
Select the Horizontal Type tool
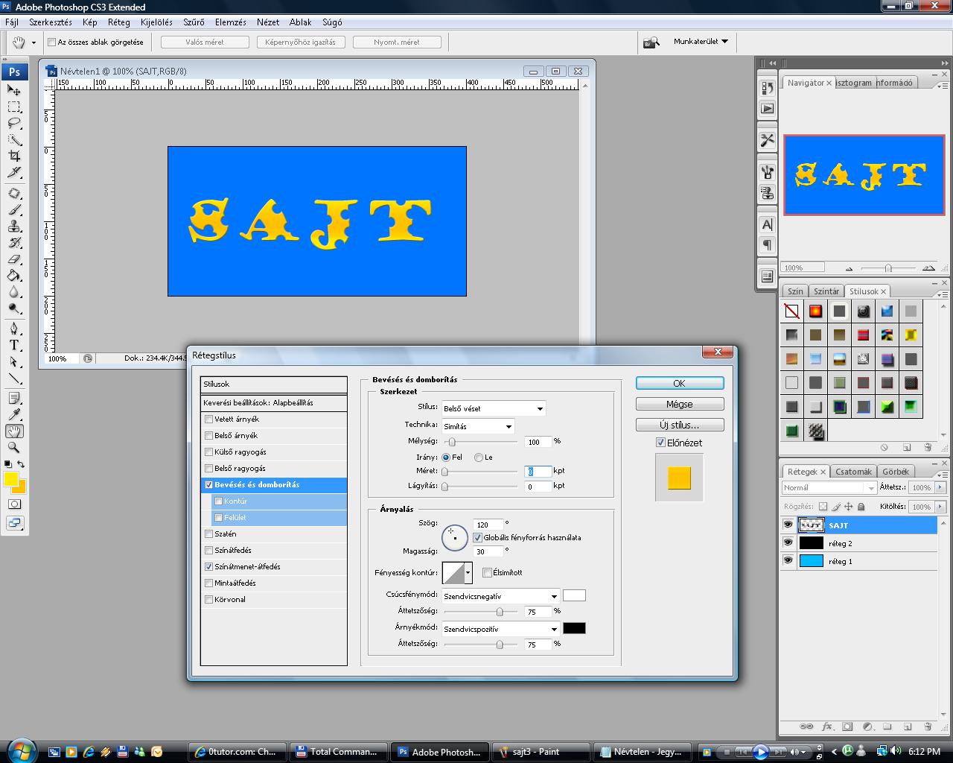(x=14, y=345)
